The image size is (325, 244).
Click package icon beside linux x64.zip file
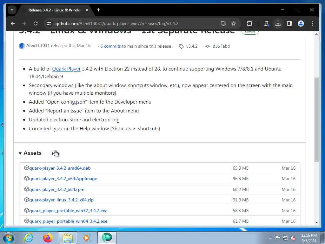tap(26, 200)
